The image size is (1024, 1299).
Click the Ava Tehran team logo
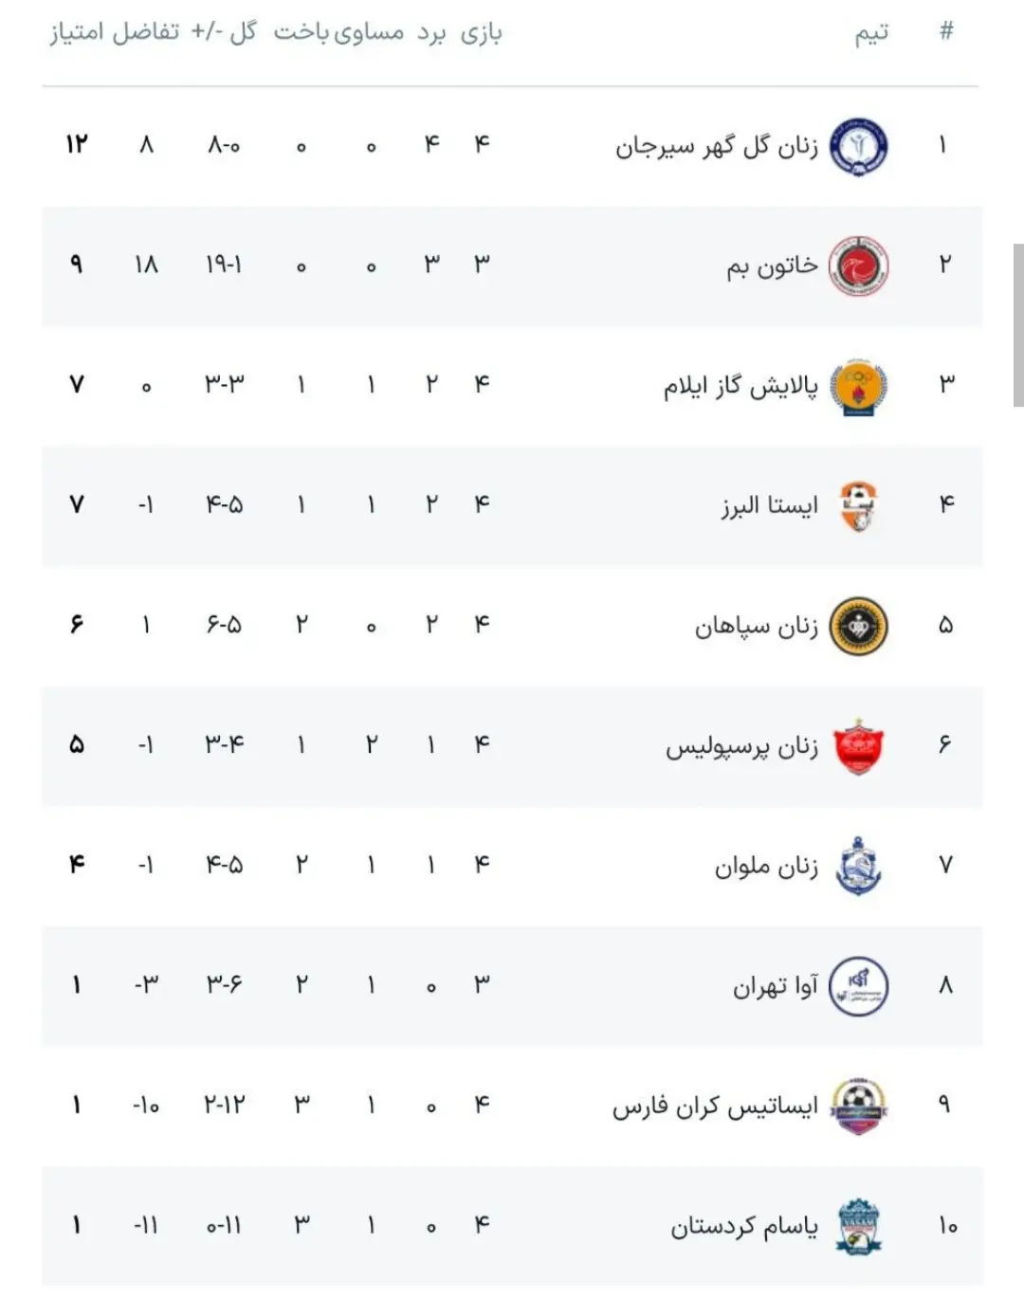point(858,986)
